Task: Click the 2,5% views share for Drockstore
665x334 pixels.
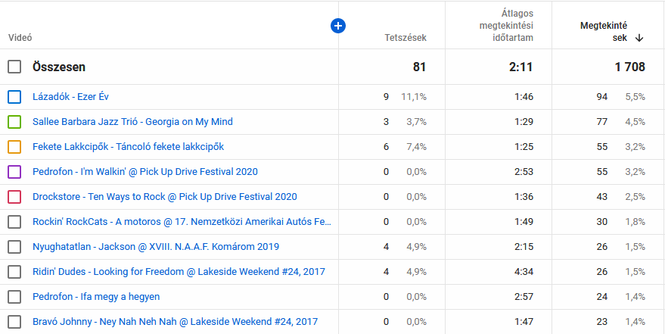Action: [x=635, y=197]
